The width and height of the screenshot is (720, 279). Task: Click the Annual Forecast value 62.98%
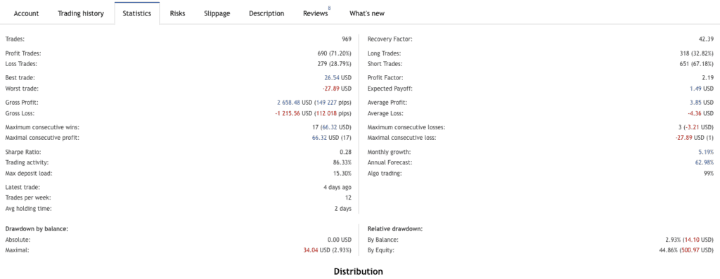pos(705,162)
